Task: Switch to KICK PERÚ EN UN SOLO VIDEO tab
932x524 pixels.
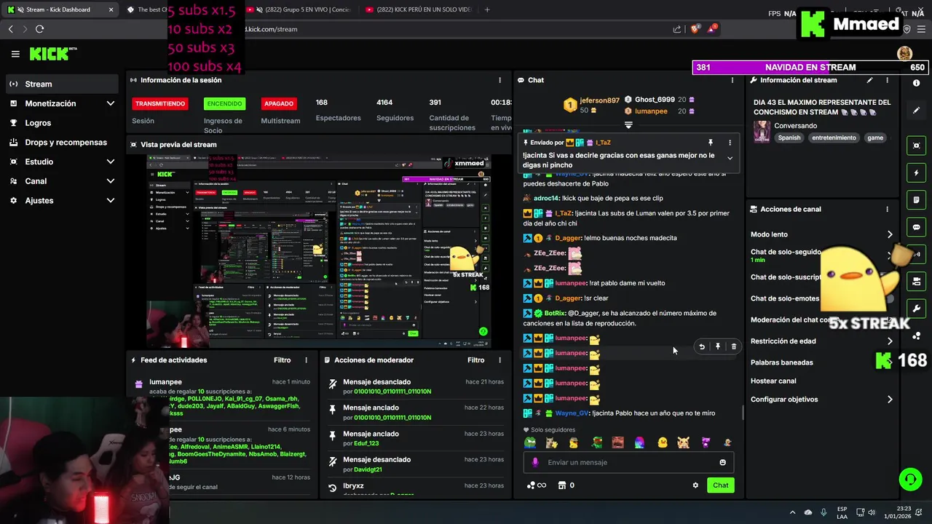Action: (x=424, y=9)
